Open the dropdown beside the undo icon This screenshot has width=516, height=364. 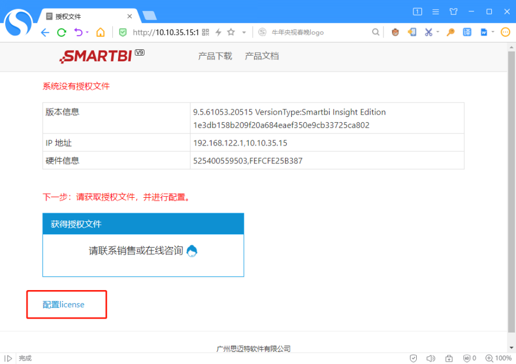(87, 32)
